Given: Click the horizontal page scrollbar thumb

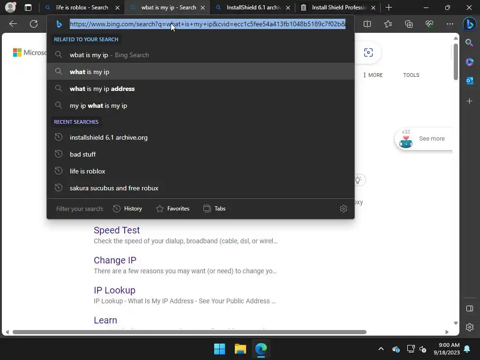Looking at the screenshot, I should tap(189, 332).
